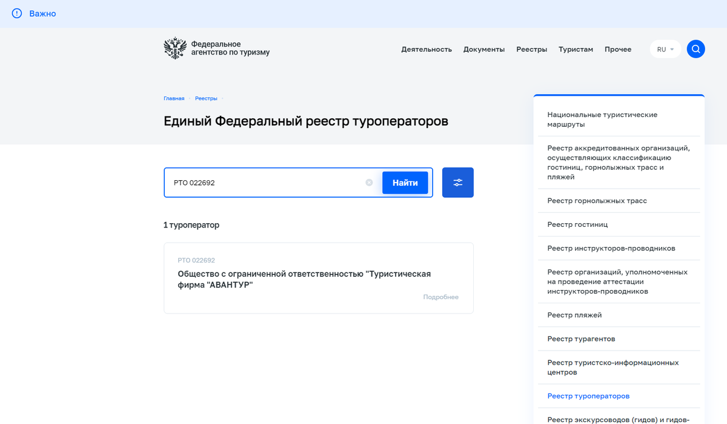Open Реестр гостиниц sidebar item
The height and width of the screenshot is (424, 727).
[x=619, y=224]
